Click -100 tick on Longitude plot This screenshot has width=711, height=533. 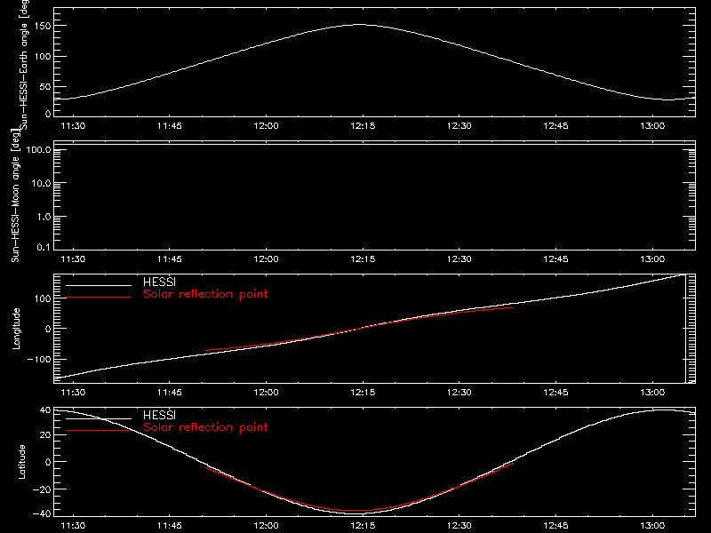[39, 359]
